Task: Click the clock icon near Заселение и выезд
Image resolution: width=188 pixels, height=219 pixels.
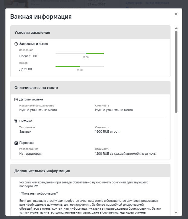Action: coord(16,44)
